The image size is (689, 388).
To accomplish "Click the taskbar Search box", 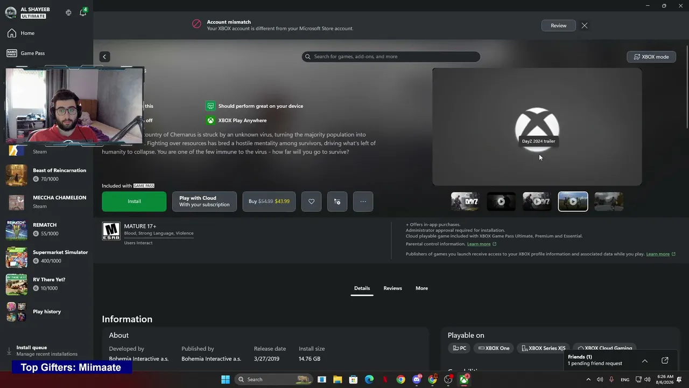I will (274, 379).
